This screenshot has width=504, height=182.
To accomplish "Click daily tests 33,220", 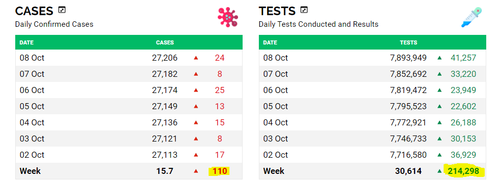I will click(x=463, y=74).
